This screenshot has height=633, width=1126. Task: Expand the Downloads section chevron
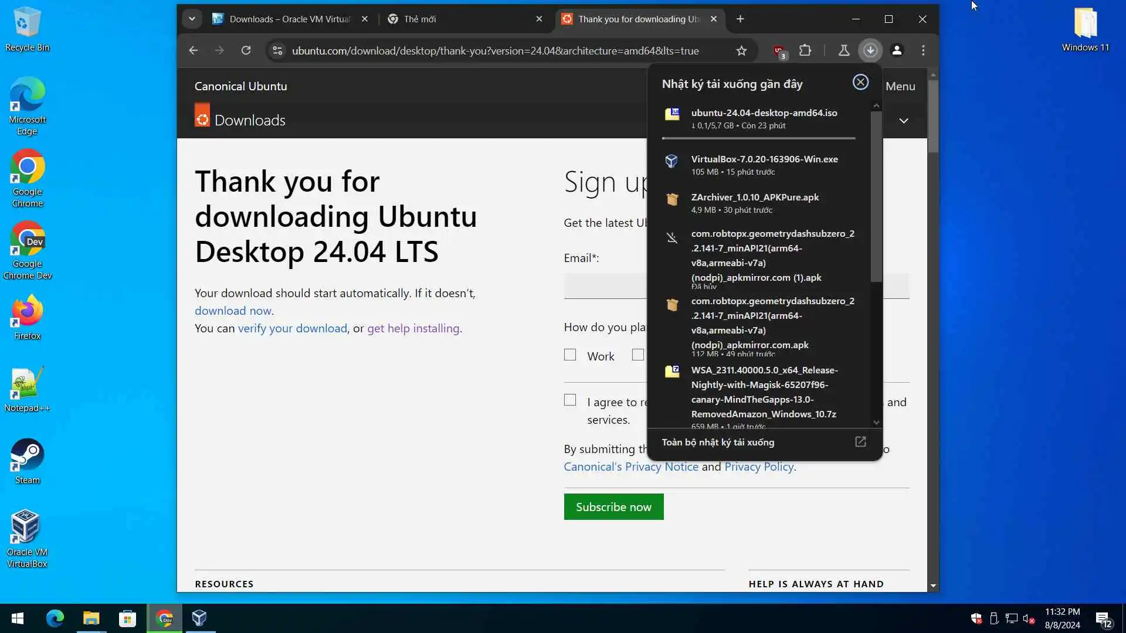pyautogui.click(x=904, y=121)
